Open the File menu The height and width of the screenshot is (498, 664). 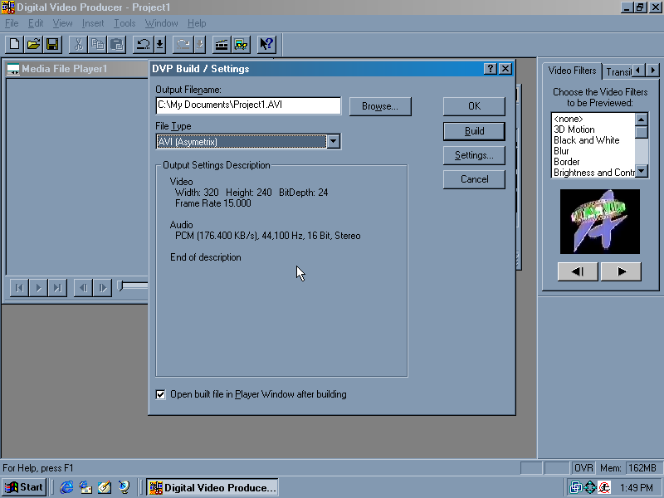pos(12,23)
